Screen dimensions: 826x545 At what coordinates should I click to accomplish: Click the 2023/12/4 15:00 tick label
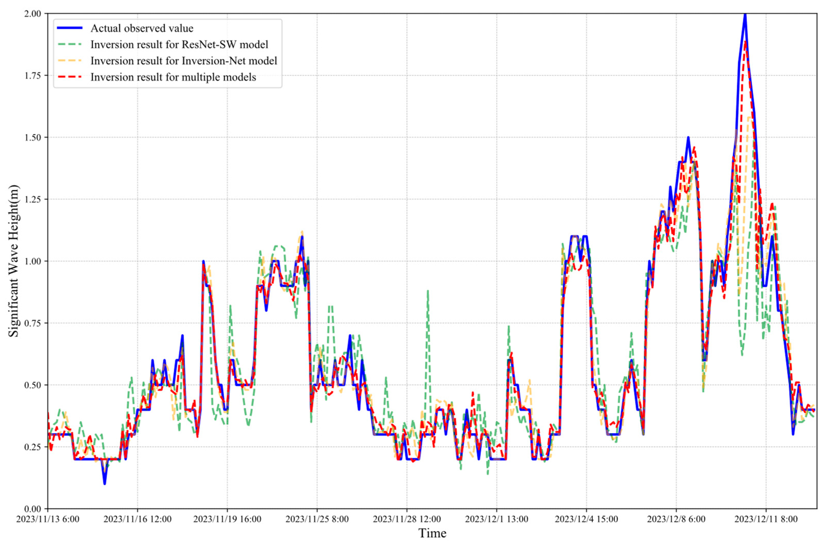click(586, 519)
